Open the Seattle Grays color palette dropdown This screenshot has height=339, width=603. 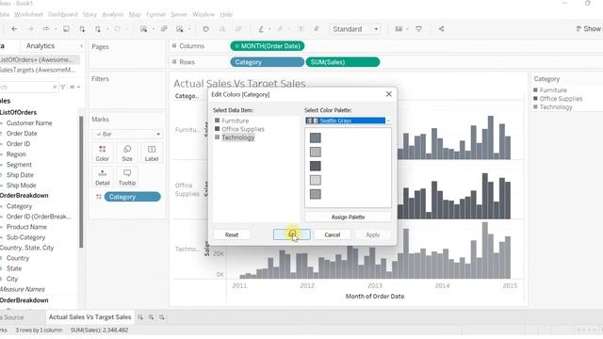348,121
